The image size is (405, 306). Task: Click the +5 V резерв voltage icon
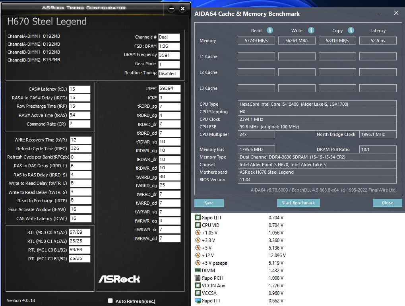click(198, 263)
